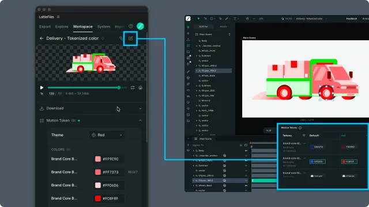The height and width of the screenshot is (207, 369).
Task: Select the Shape rectangle tool in Creator
Action: (212, 18)
